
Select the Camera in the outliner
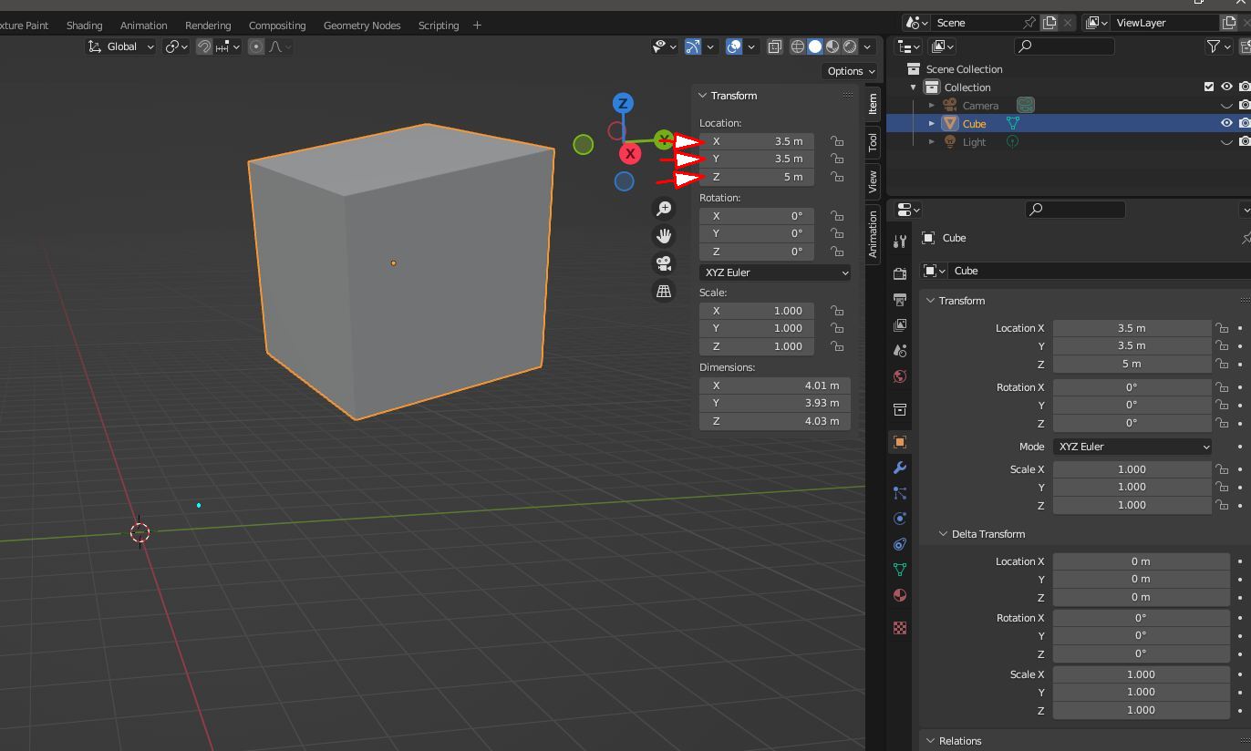point(980,106)
